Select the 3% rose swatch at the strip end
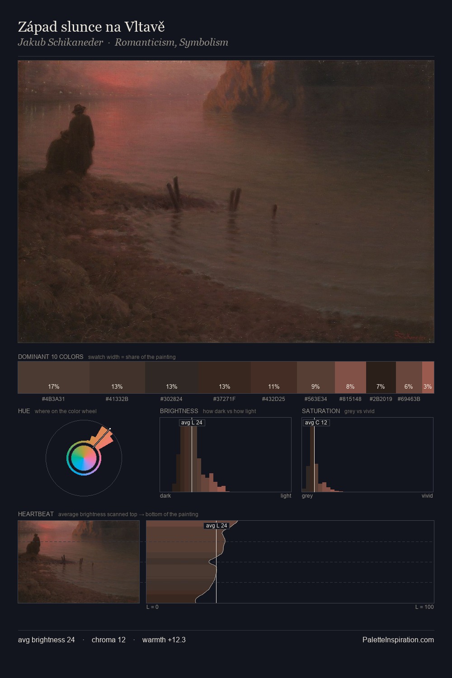This screenshot has height=678, width=452. (428, 377)
